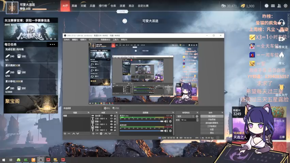Click 开始录制 start recording button
This screenshot has height=163, width=290.
pyautogui.click(x=212, y=120)
